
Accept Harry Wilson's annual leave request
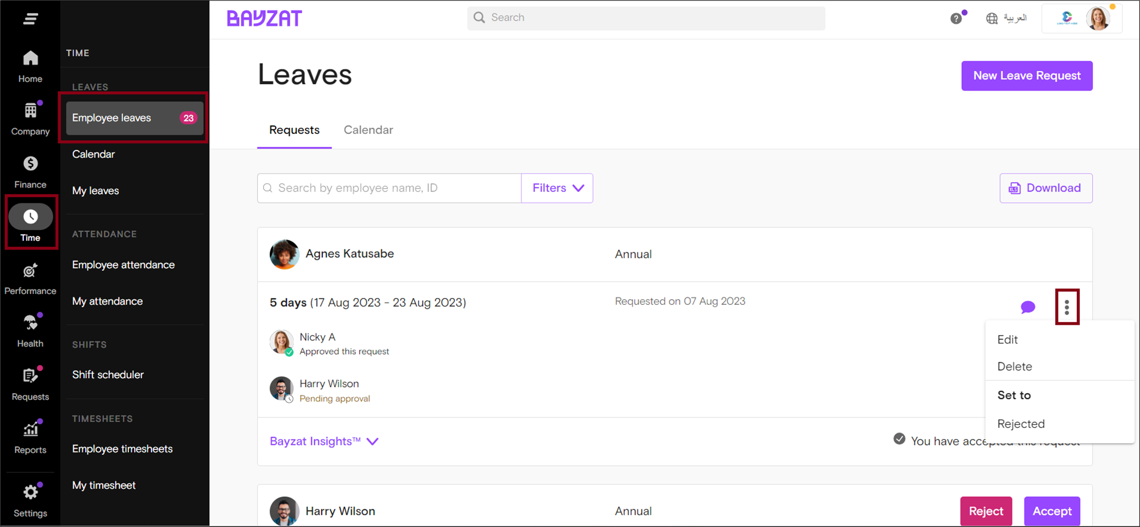(x=1052, y=511)
